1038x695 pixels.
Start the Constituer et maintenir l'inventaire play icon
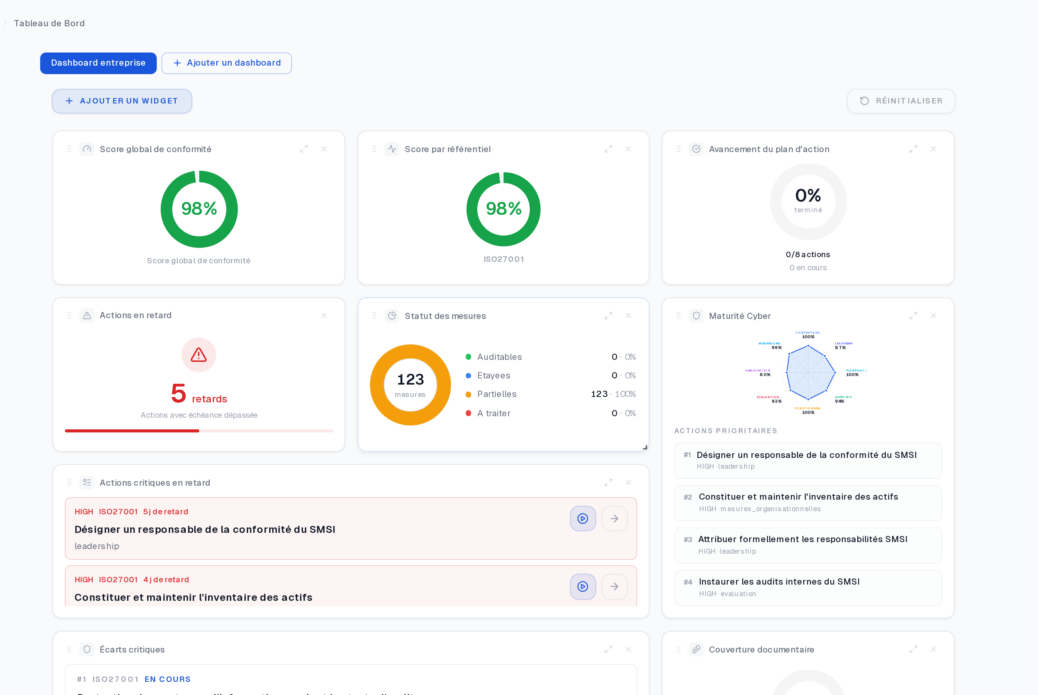coord(583,587)
